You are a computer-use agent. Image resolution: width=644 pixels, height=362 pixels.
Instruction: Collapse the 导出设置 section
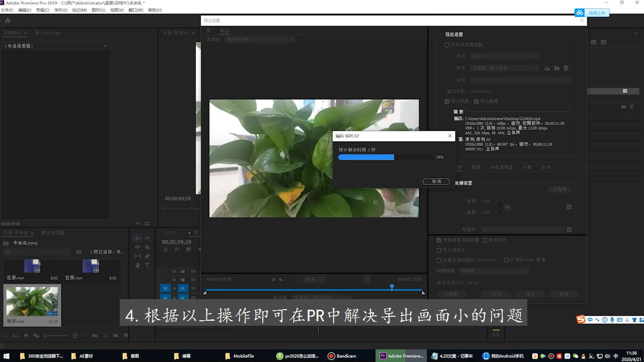(440, 35)
